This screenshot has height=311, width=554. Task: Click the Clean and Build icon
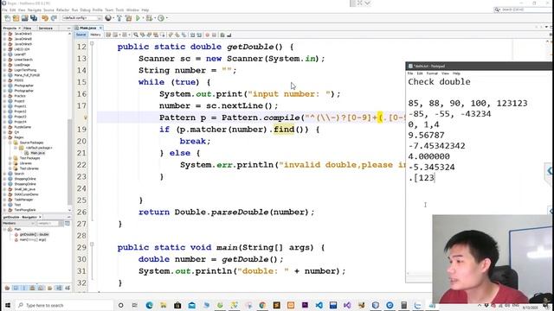128,18
